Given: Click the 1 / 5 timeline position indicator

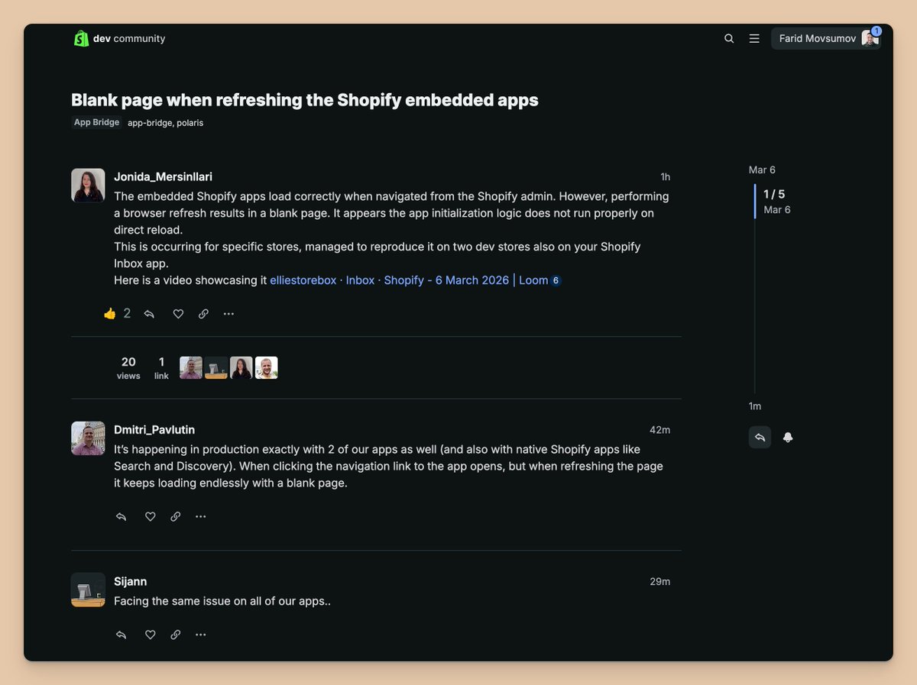Looking at the screenshot, I should pyautogui.click(x=774, y=194).
